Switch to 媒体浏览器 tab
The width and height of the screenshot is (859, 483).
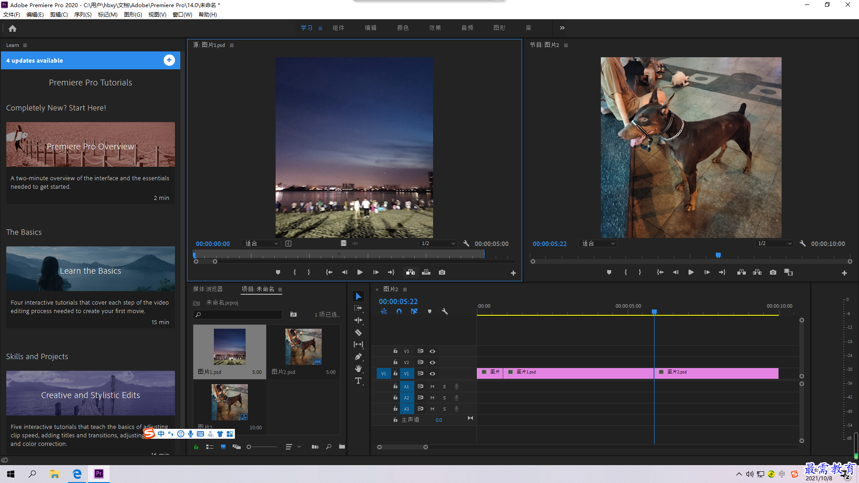(208, 289)
